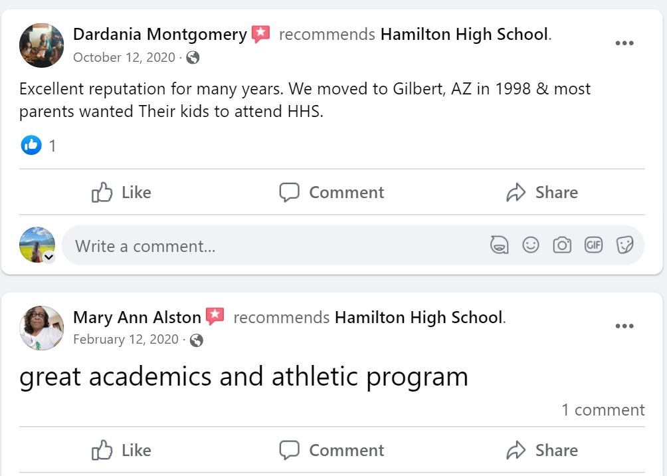Open Hamilton High School link in Mary Ann's post
This screenshot has height=476, width=667.
coord(419,318)
